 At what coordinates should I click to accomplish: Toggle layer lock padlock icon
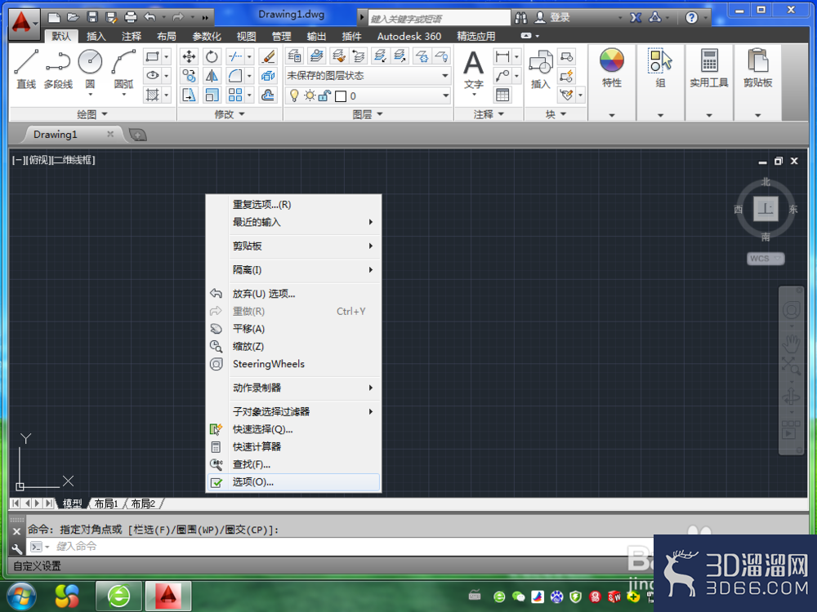coord(324,95)
